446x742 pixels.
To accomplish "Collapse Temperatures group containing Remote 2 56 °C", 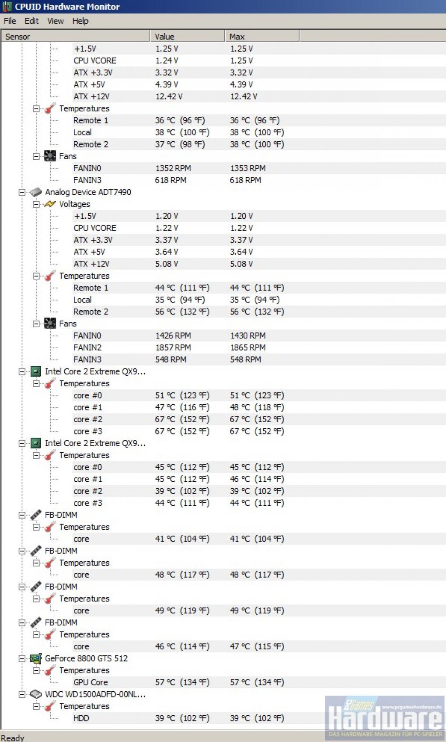I will click(x=36, y=276).
